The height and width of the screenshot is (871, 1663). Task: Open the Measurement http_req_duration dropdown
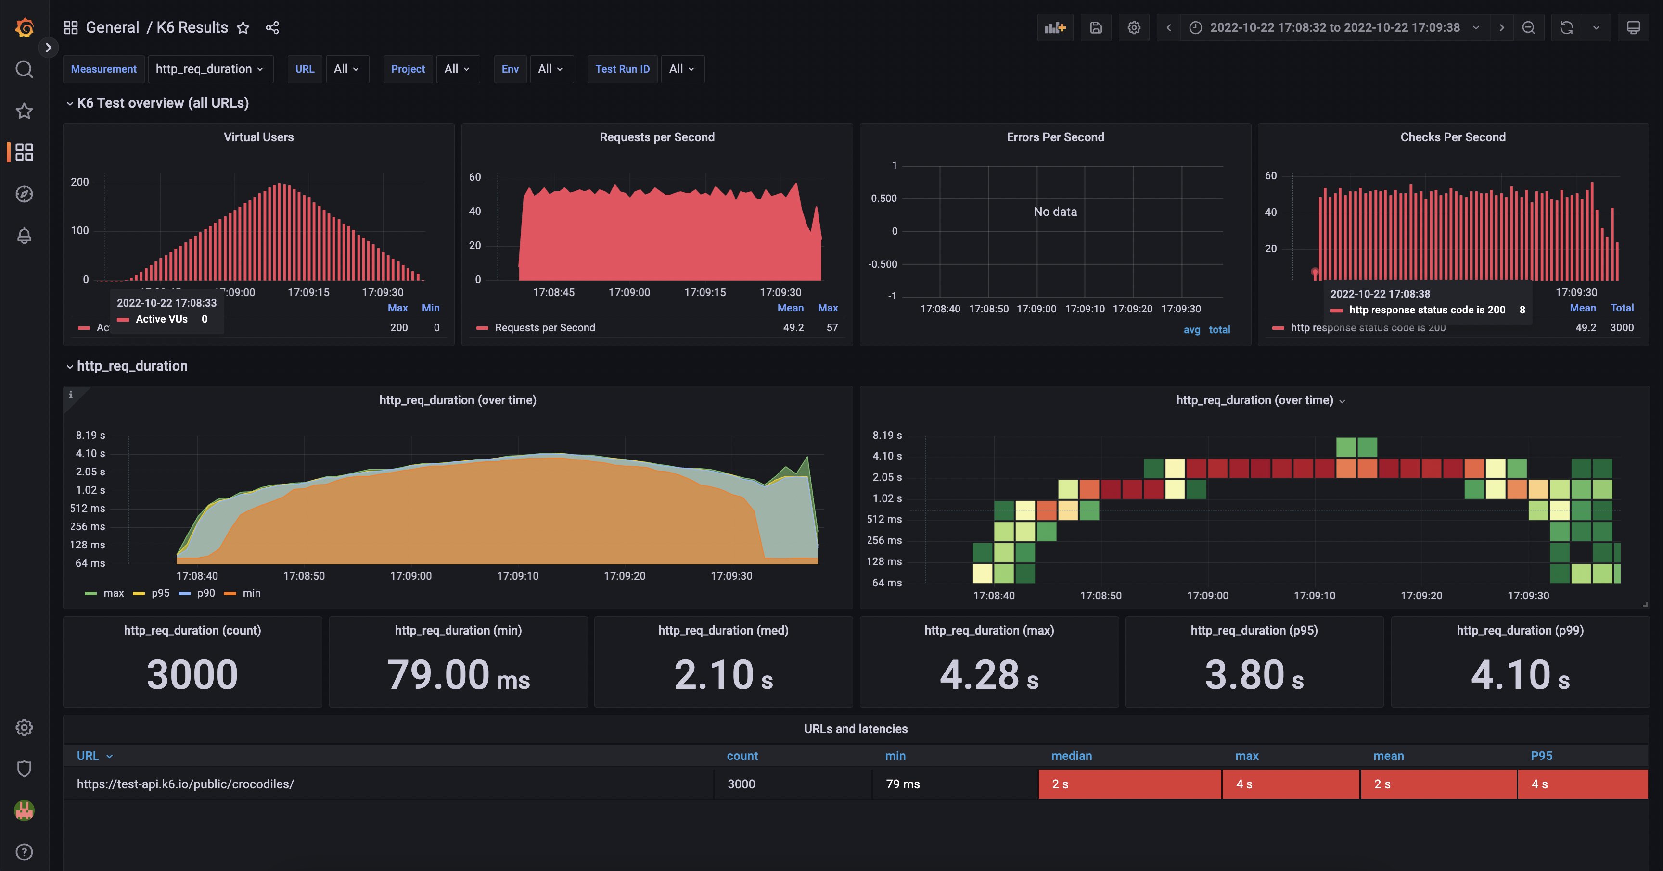pos(210,69)
